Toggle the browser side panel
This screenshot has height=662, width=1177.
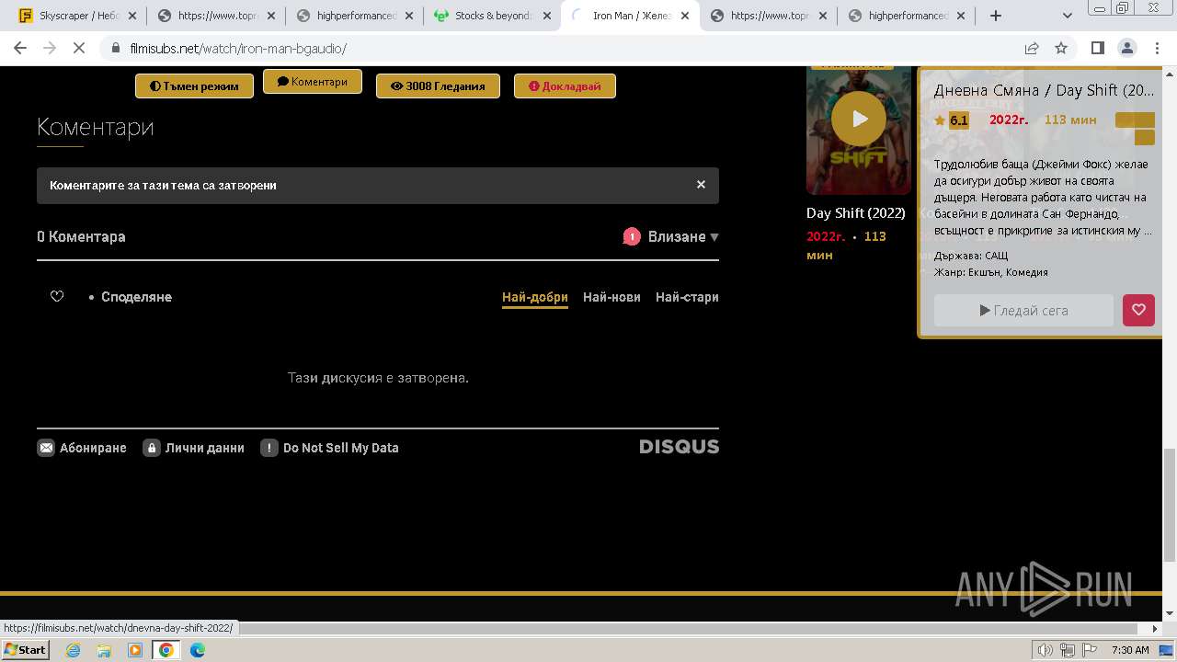click(x=1098, y=48)
